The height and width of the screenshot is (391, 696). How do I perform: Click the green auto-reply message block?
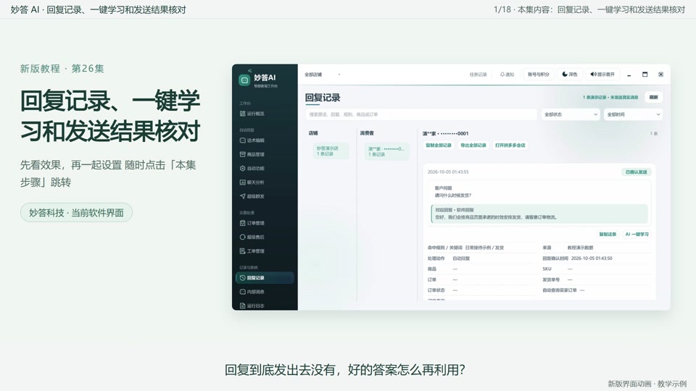[539, 214]
